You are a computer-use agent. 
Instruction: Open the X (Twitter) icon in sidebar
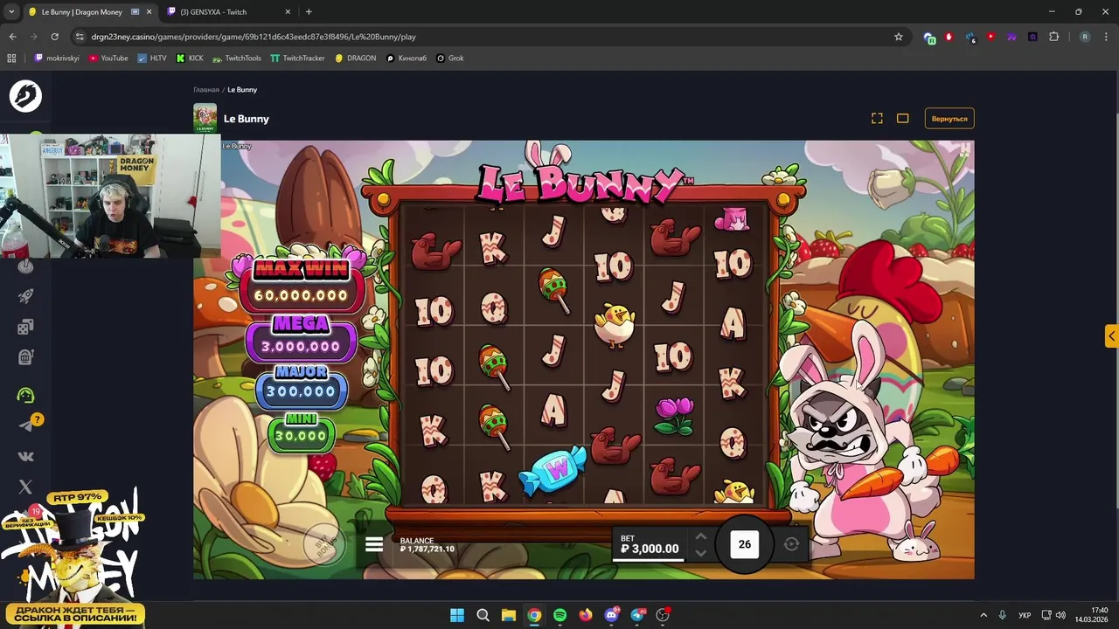(25, 487)
